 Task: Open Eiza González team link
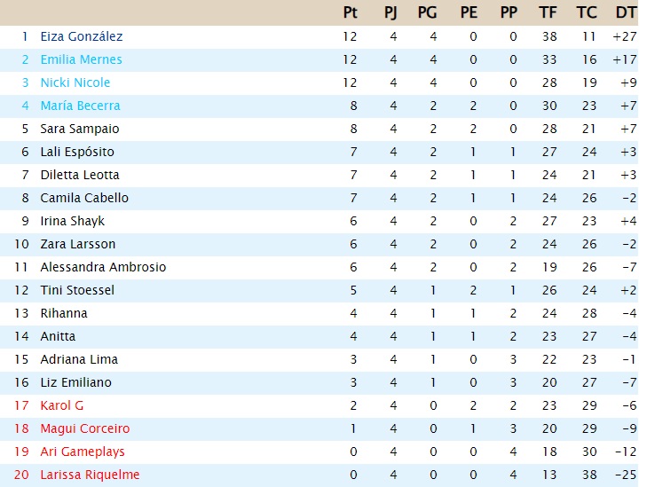tap(82, 36)
